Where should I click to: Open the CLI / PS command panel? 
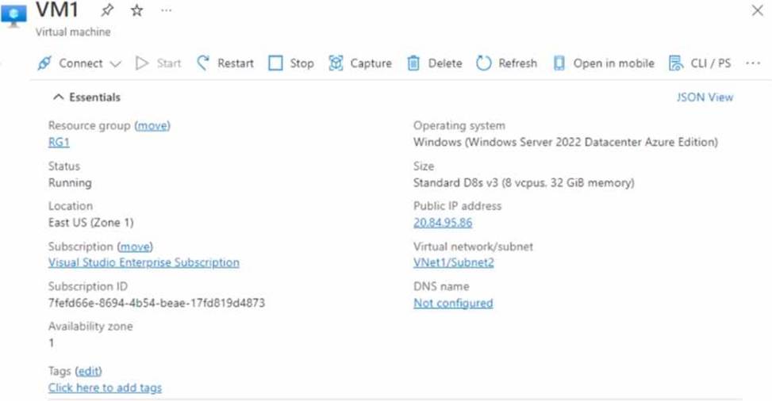click(700, 63)
